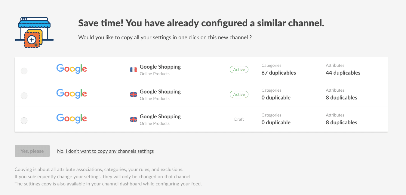
Task: Click the Active badge in the French row
Action: [239, 69]
